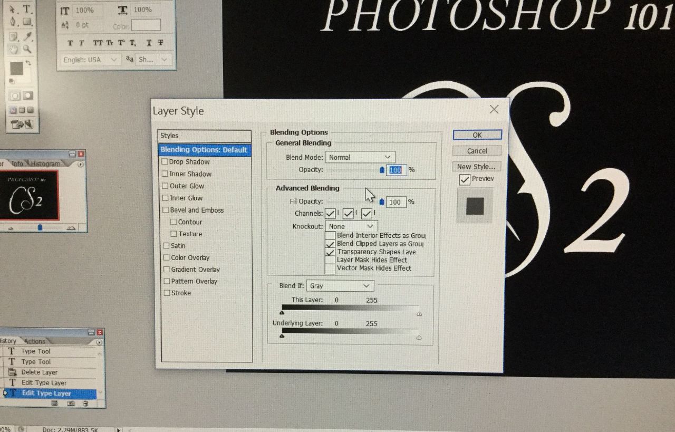Click OK in Layer Style dialog
The image size is (675, 432).
click(x=477, y=135)
